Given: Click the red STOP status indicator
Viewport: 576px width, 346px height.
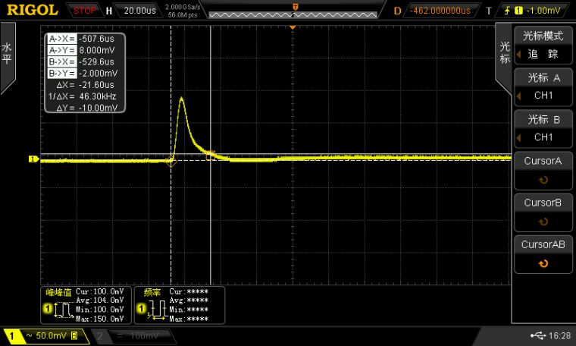Looking at the screenshot, I should 83,11.
